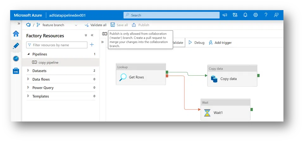Open the Home icon in left sidebar
Image resolution: width=304 pixels, height=142 pixels.
click(16, 34)
